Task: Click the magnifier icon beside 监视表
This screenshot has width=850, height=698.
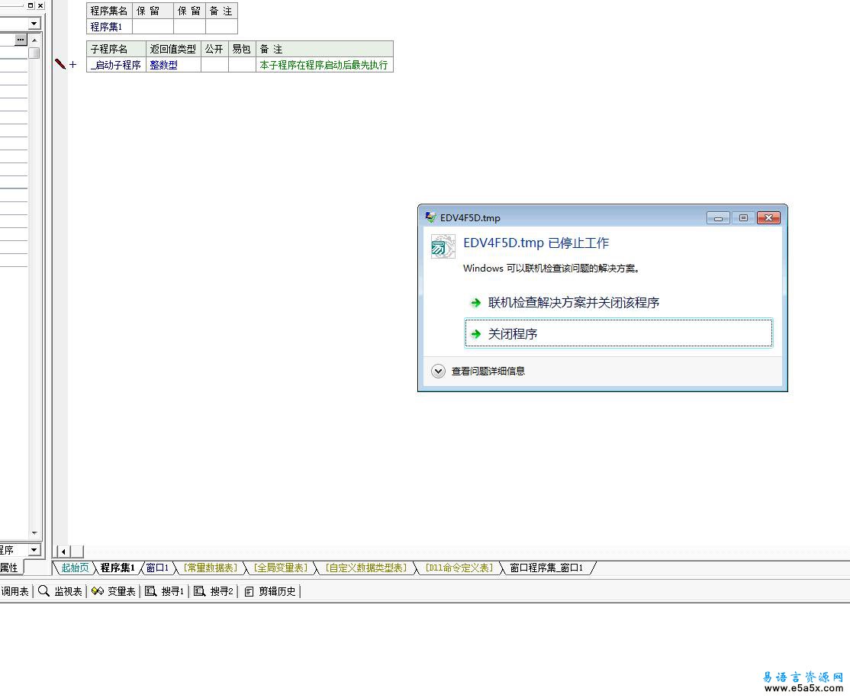Action: 44,591
